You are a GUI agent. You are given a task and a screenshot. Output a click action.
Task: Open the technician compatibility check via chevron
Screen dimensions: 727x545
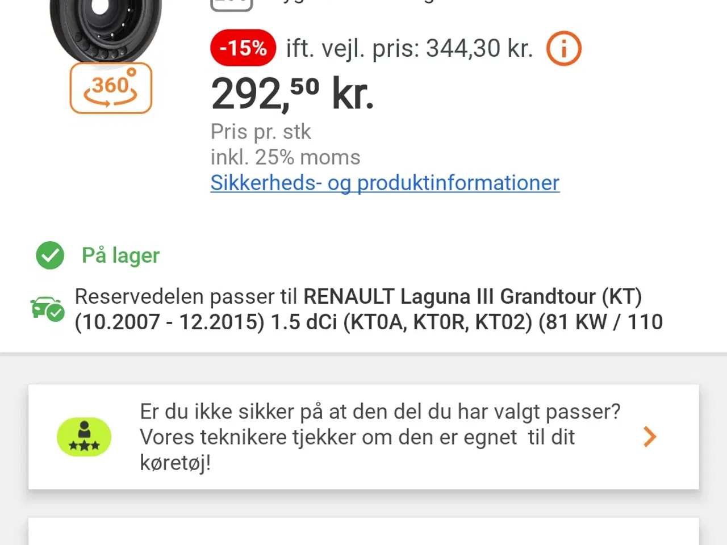[650, 437]
